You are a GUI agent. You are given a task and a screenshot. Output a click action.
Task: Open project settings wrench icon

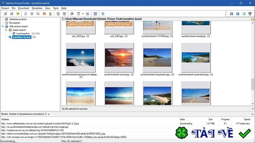click(x=12, y=14)
